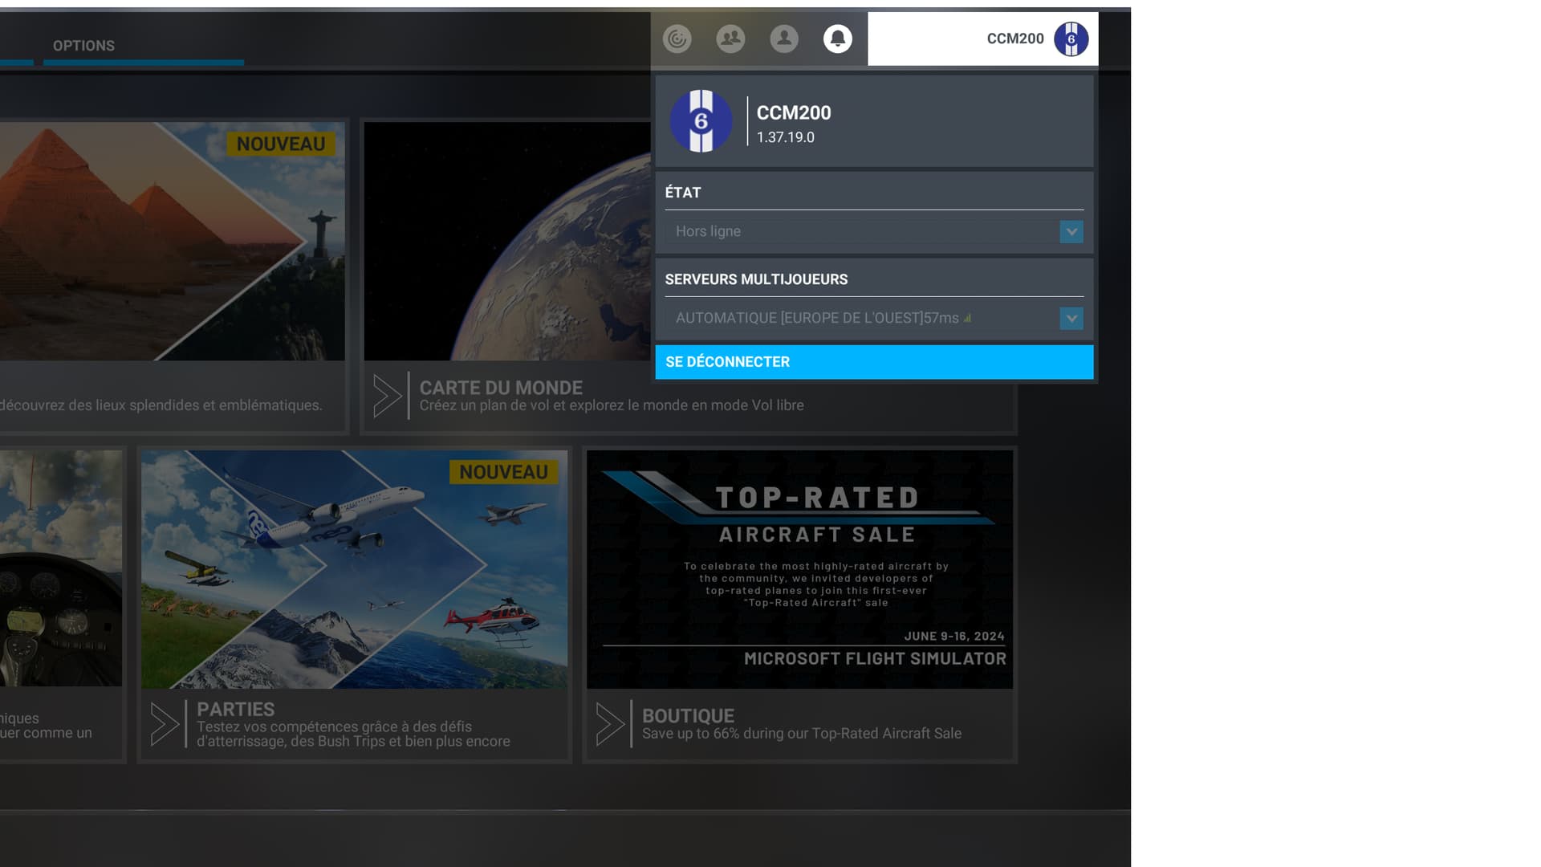The width and height of the screenshot is (1541, 867).
Task: Click the CCM200 profile avatar badge
Action: coord(1071,38)
